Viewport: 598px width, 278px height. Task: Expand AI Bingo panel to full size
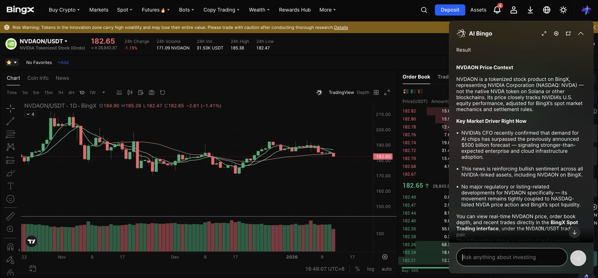[544, 34]
